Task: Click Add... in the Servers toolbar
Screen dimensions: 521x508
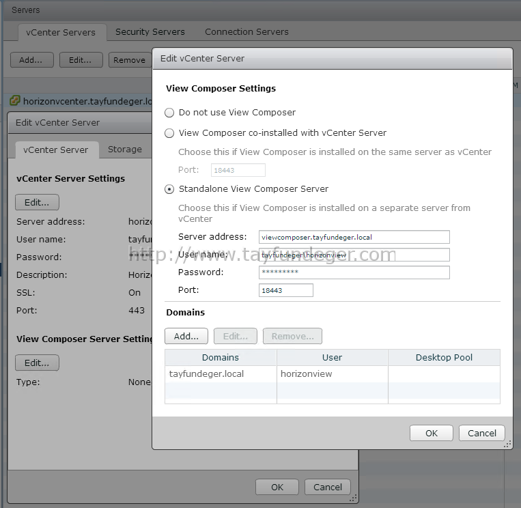Action: click(x=31, y=60)
